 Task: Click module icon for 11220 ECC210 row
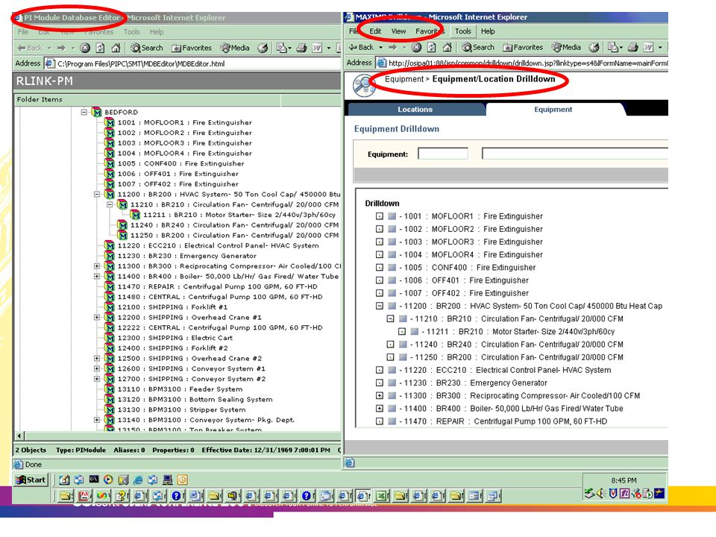[110, 245]
